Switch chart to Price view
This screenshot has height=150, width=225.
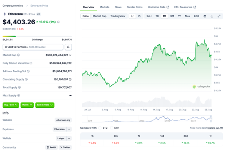(86, 16)
